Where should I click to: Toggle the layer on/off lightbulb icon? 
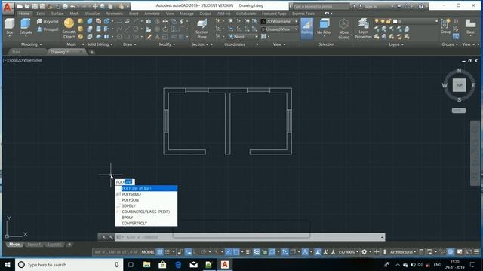click(x=377, y=21)
